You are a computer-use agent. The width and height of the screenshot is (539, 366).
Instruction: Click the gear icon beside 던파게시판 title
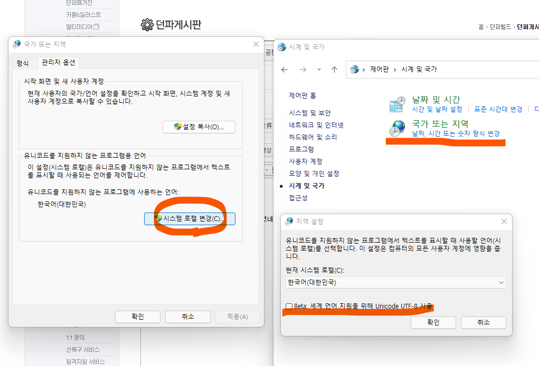tap(147, 25)
